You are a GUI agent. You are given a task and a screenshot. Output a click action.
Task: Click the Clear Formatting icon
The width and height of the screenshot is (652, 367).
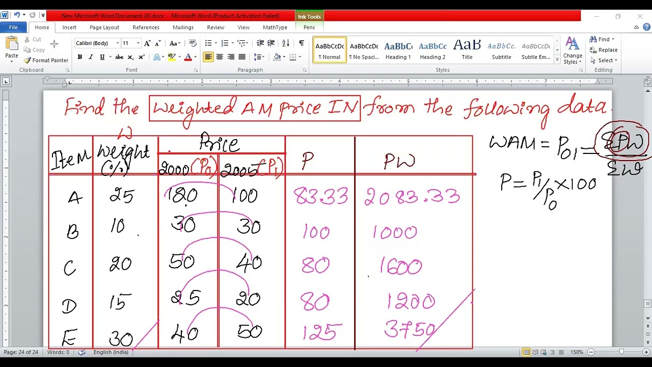193,43
